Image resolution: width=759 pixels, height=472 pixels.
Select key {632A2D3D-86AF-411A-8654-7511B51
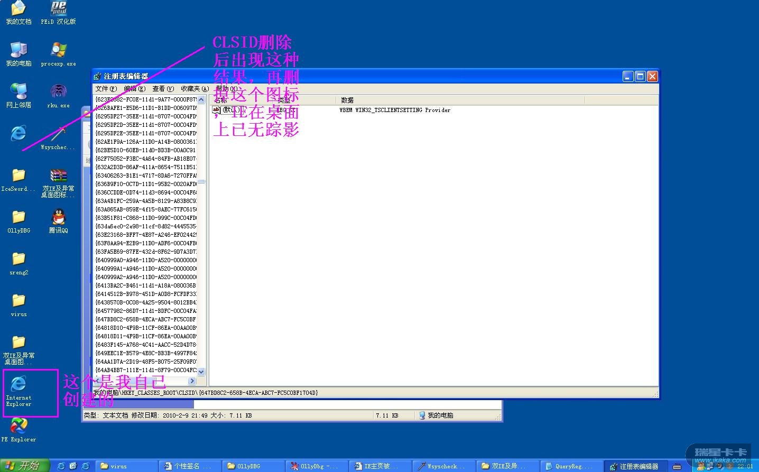click(x=146, y=167)
